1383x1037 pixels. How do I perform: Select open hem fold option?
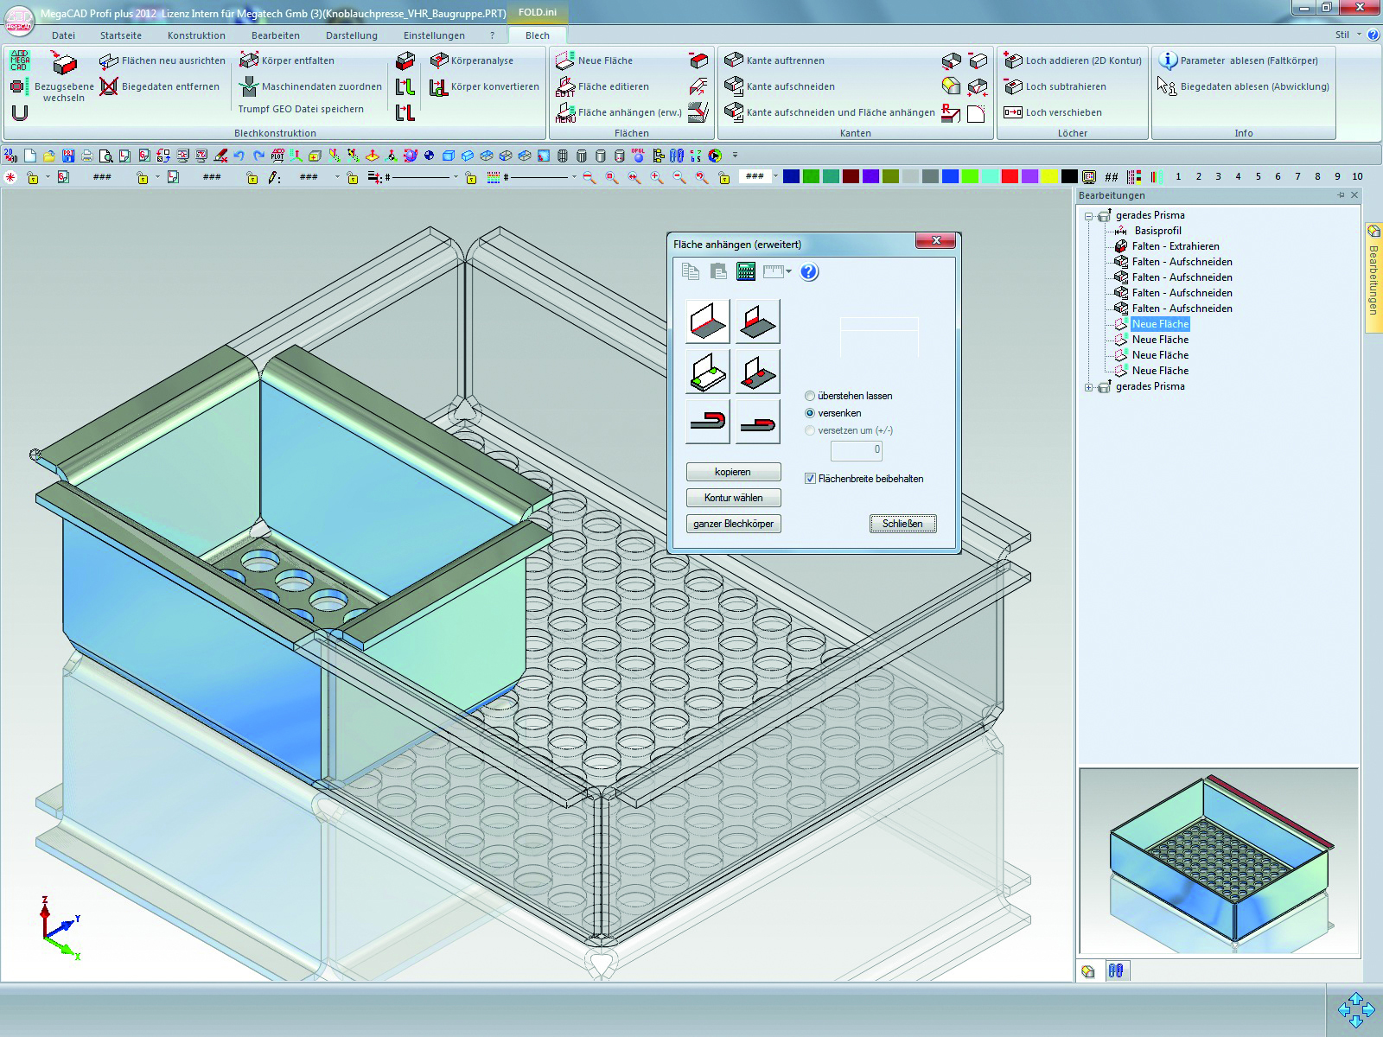(x=708, y=422)
